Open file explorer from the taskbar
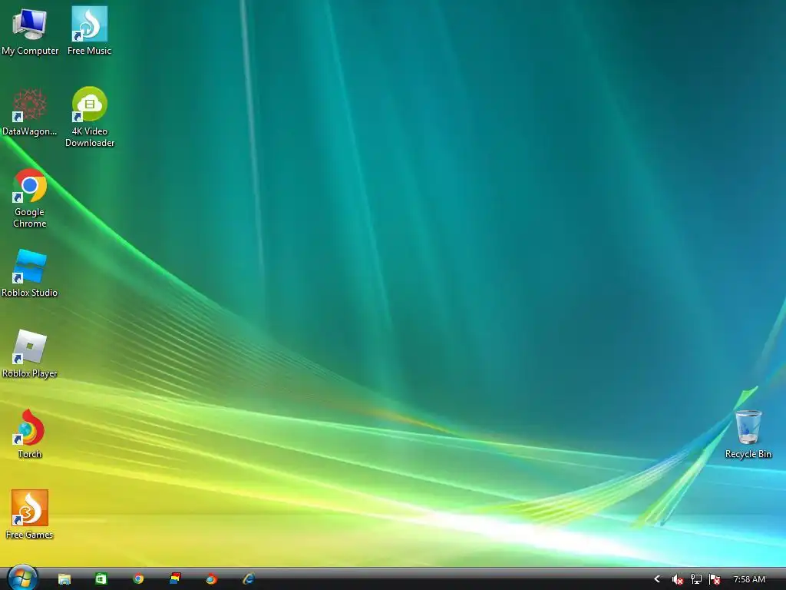Image resolution: width=786 pixels, height=590 pixels. pyautogui.click(x=64, y=579)
